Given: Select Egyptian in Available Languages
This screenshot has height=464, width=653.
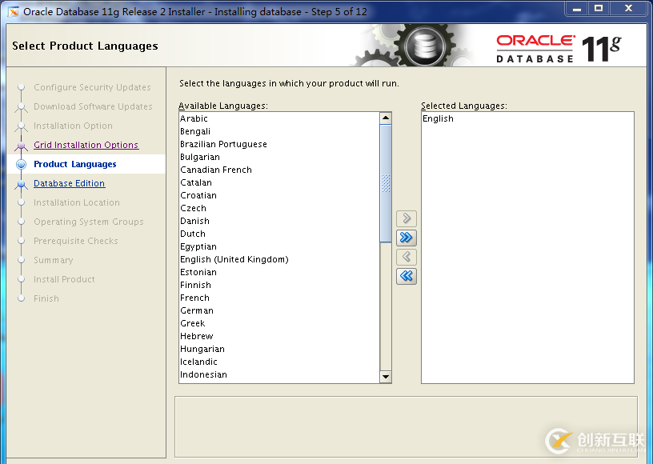Looking at the screenshot, I should (x=279, y=246).
